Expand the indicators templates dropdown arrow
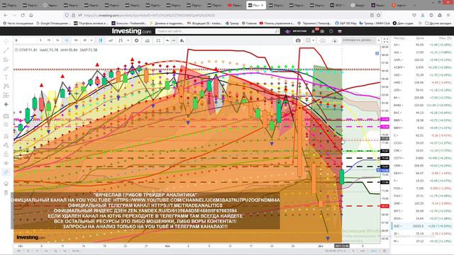 [x=128, y=40]
